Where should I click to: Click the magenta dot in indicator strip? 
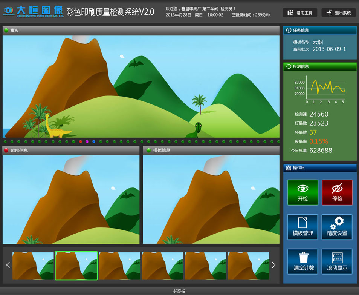coord(87,142)
